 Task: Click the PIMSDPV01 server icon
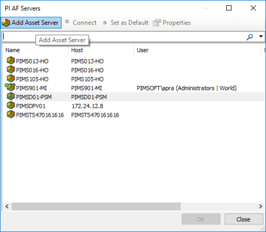[11, 106]
